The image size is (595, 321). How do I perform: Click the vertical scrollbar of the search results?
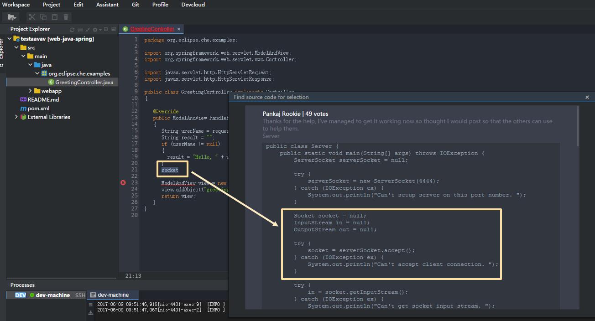click(578, 126)
